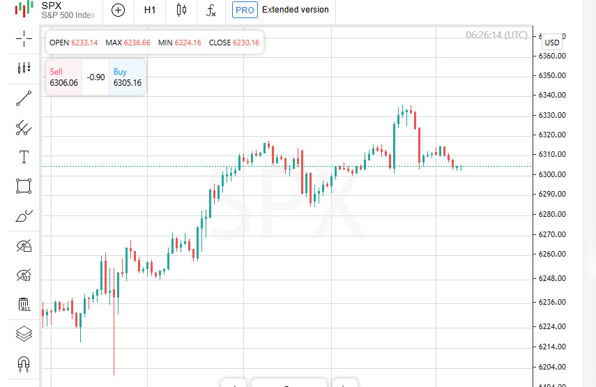596x387 pixels.
Task: Choose the pitchfork channel tool
Action: pos(24,128)
